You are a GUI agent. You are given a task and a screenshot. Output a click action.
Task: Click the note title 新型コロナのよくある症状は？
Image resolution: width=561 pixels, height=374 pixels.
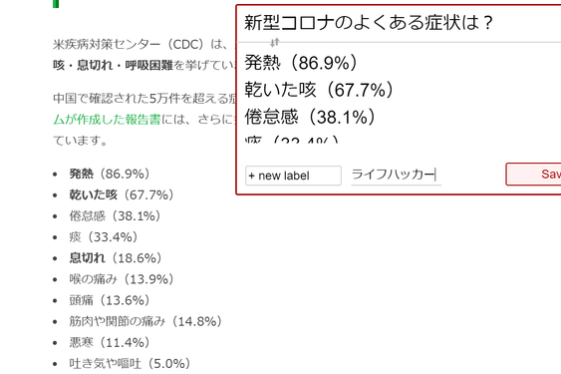[x=369, y=23]
